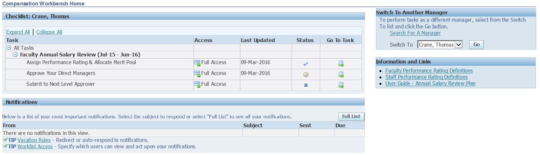
Task: Open Faculty Performance Rating Definitions link
Action: click(429, 70)
